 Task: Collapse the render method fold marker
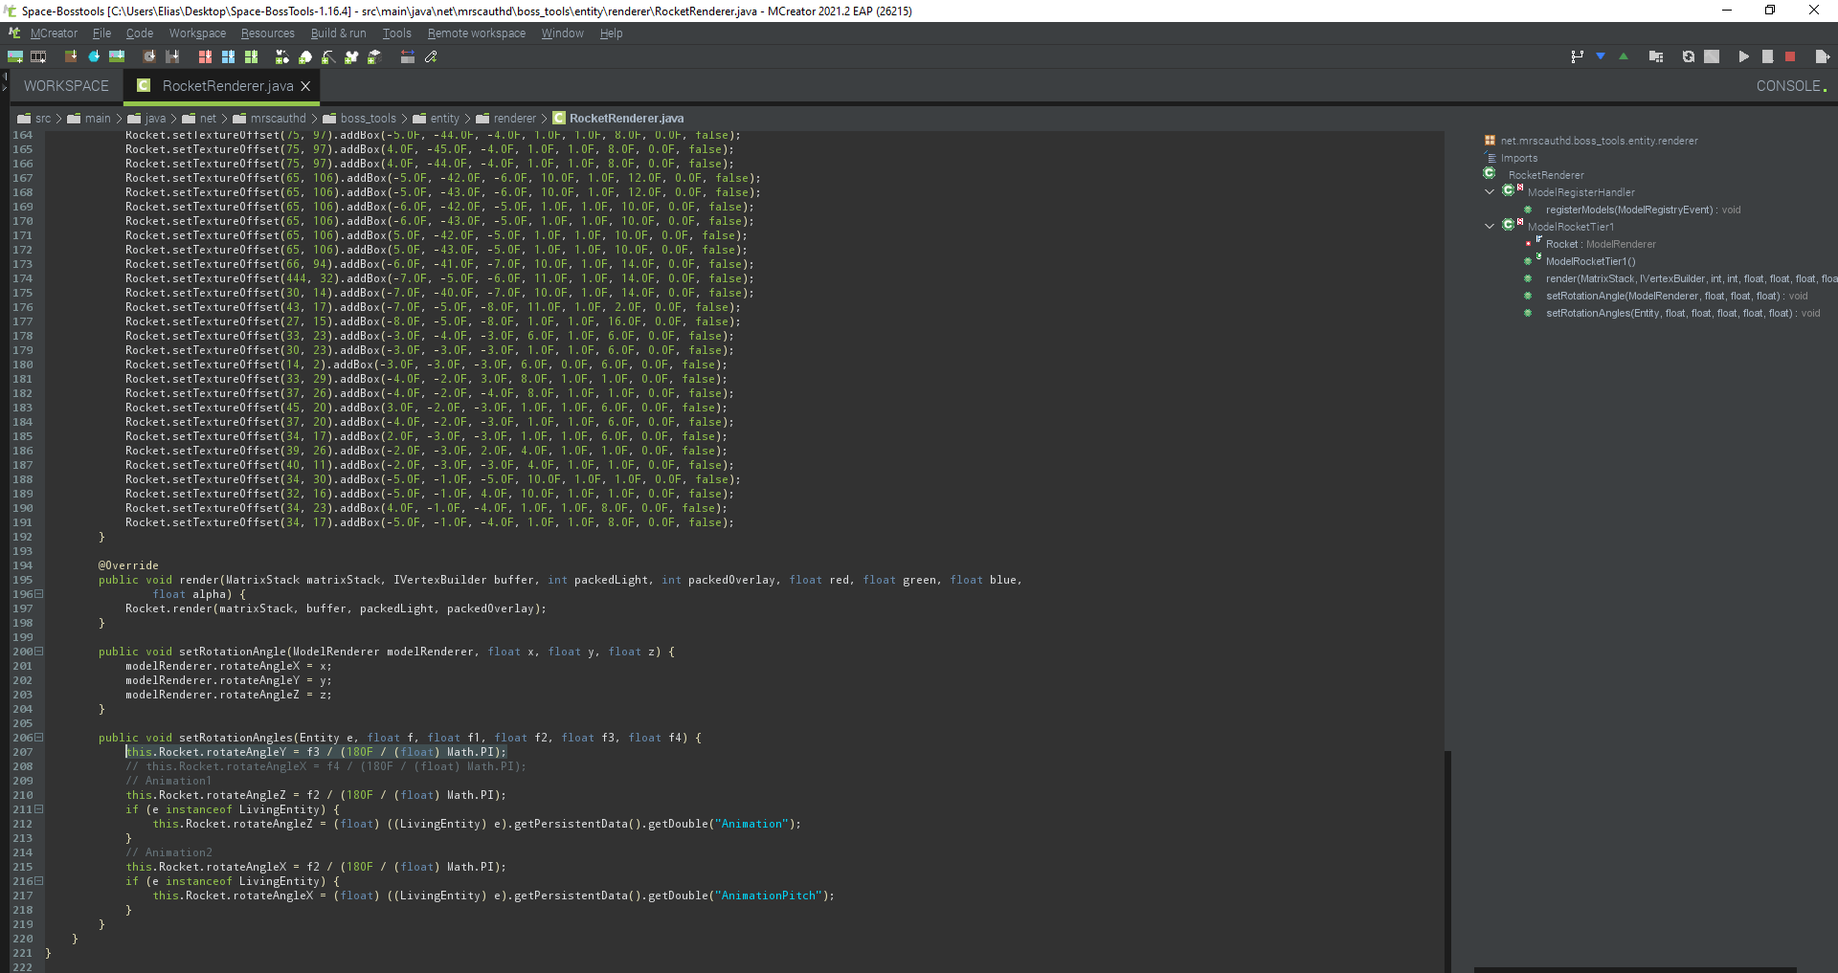pos(38,594)
